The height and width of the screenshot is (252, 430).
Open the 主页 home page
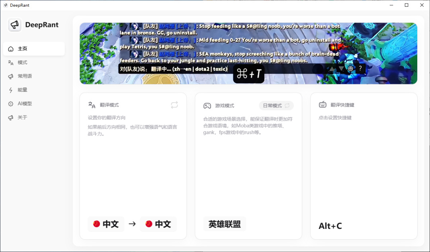(34, 49)
